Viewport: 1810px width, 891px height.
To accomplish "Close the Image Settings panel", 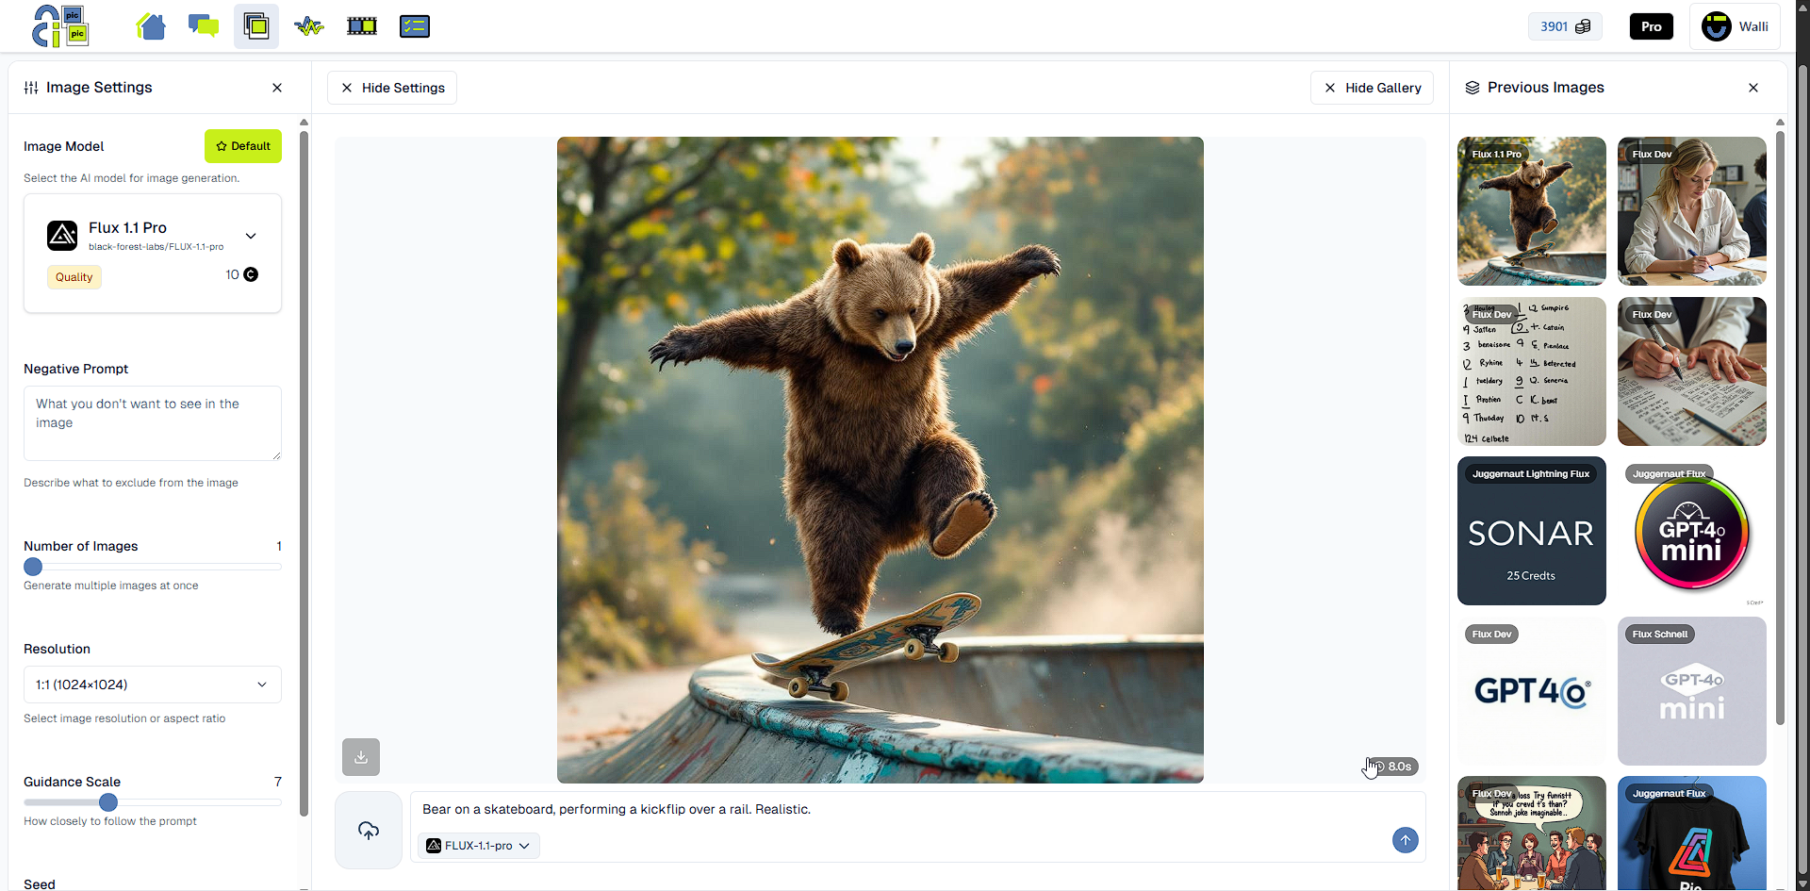I will [277, 88].
